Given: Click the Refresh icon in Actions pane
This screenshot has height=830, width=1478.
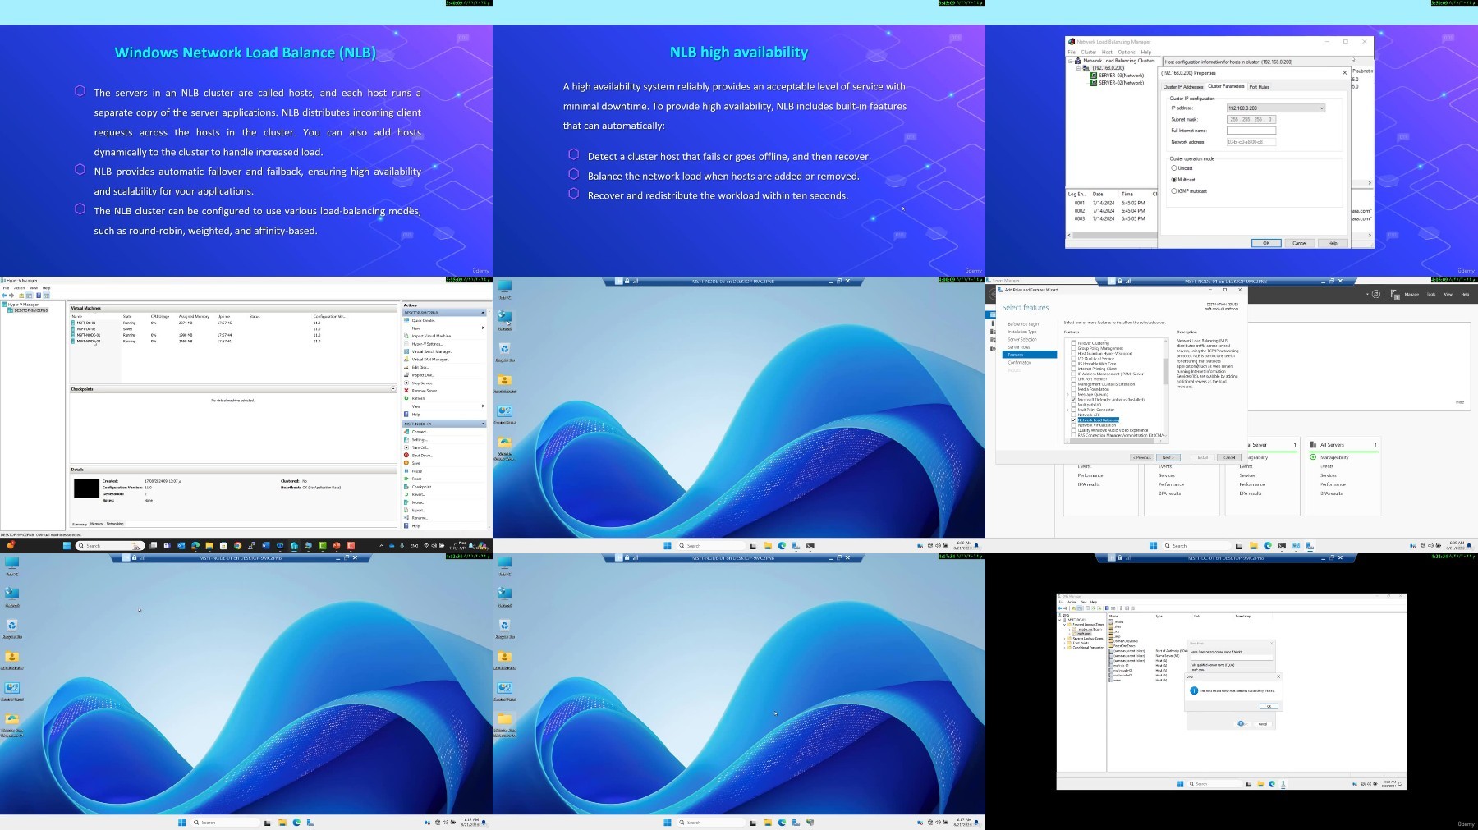Looking at the screenshot, I should (406, 398).
